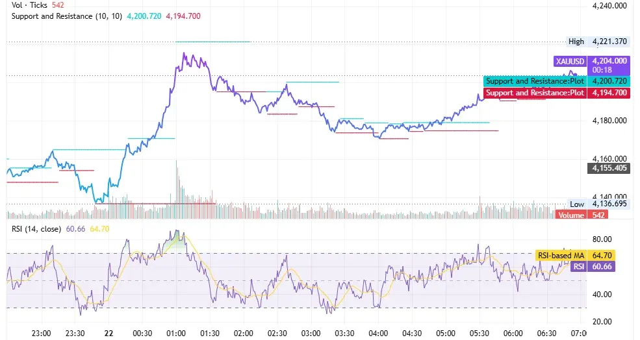Click the RSI value tag 60.66
Viewport: 640px width, 340px height.
[601, 267]
